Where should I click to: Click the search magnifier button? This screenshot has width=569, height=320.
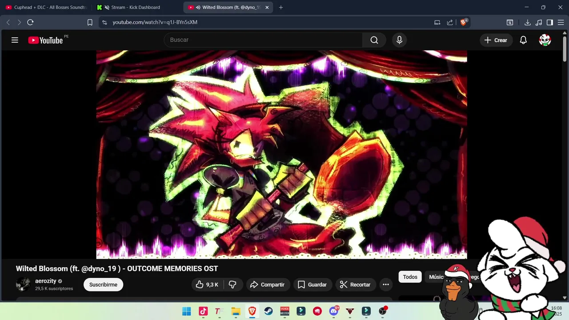point(374,40)
